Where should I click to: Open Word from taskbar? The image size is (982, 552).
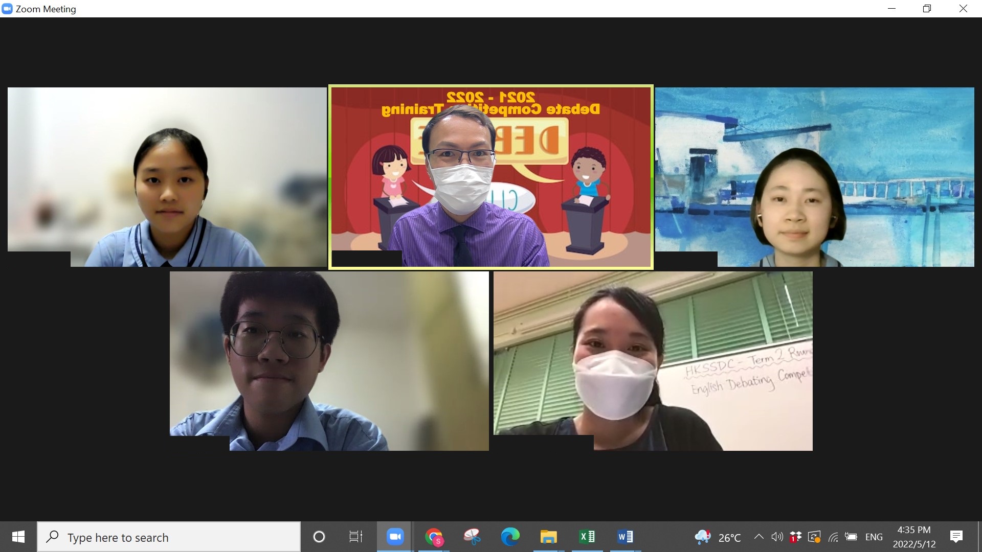click(625, 537)
